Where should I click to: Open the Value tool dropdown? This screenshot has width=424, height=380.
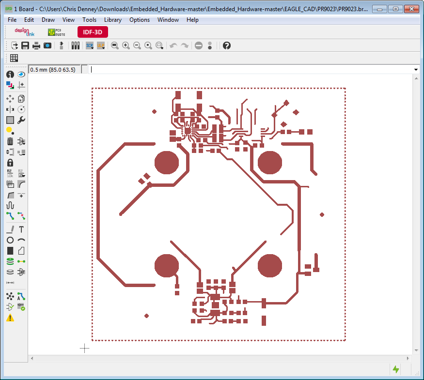(21, 173)
